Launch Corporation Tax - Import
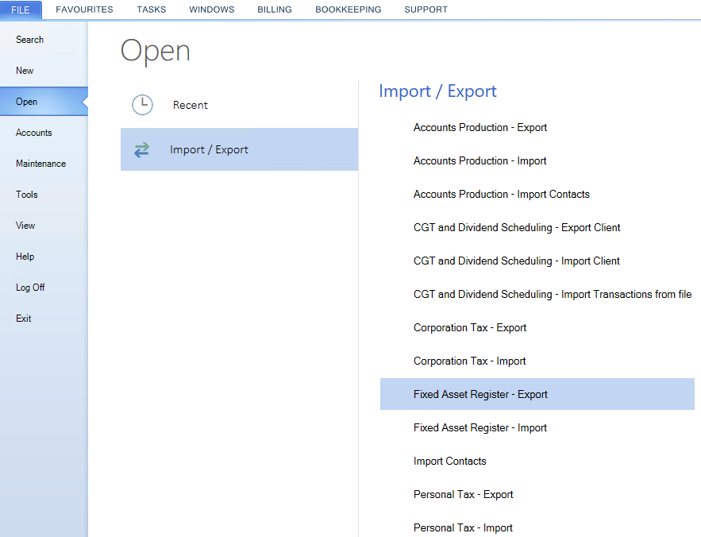The height and width of the screenshot is (537, 701). [537, 361]
